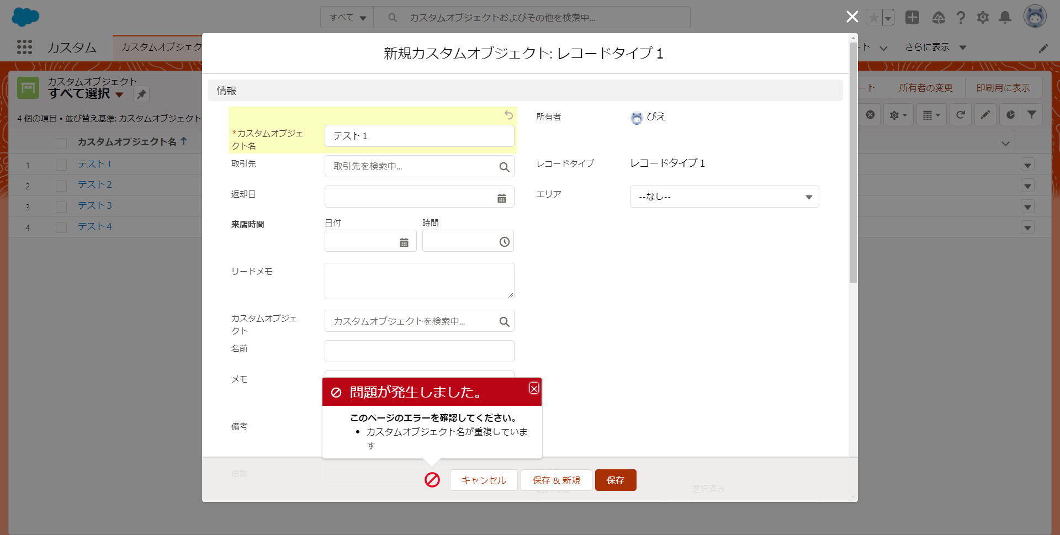Click the inline edit pencil in list toolbar
The width and height of the screenshot is (1060, 535).
(985, 115)
